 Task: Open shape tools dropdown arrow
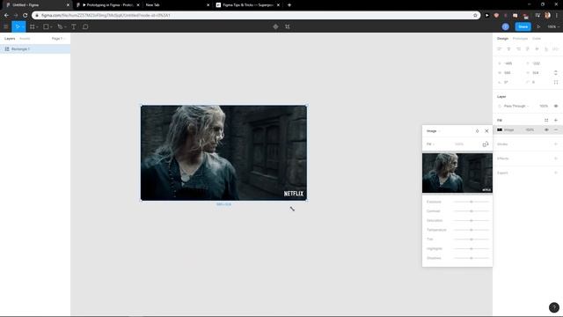coord(51,27)
